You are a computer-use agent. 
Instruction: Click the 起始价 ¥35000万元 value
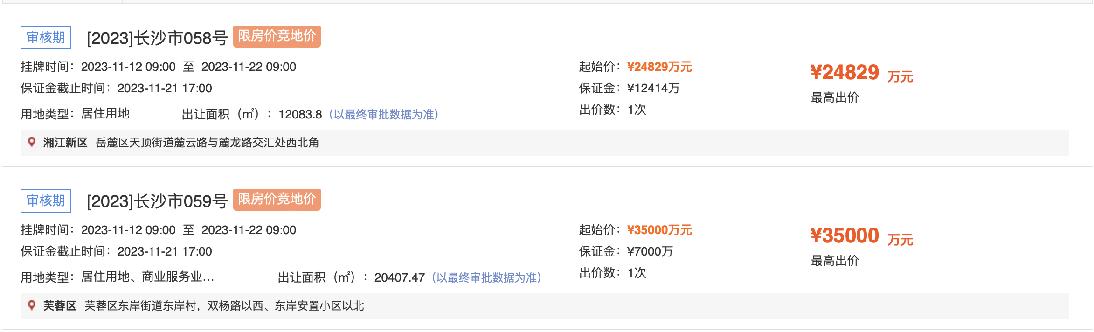[659, 230]
